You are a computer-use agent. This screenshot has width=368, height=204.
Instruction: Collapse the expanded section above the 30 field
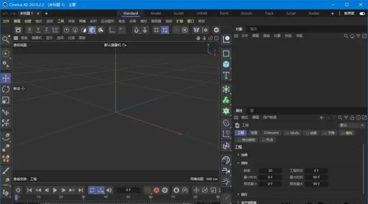238,163
